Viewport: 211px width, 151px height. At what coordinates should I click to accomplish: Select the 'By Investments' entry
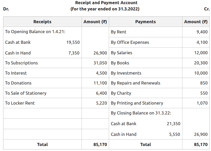(126, 73)
